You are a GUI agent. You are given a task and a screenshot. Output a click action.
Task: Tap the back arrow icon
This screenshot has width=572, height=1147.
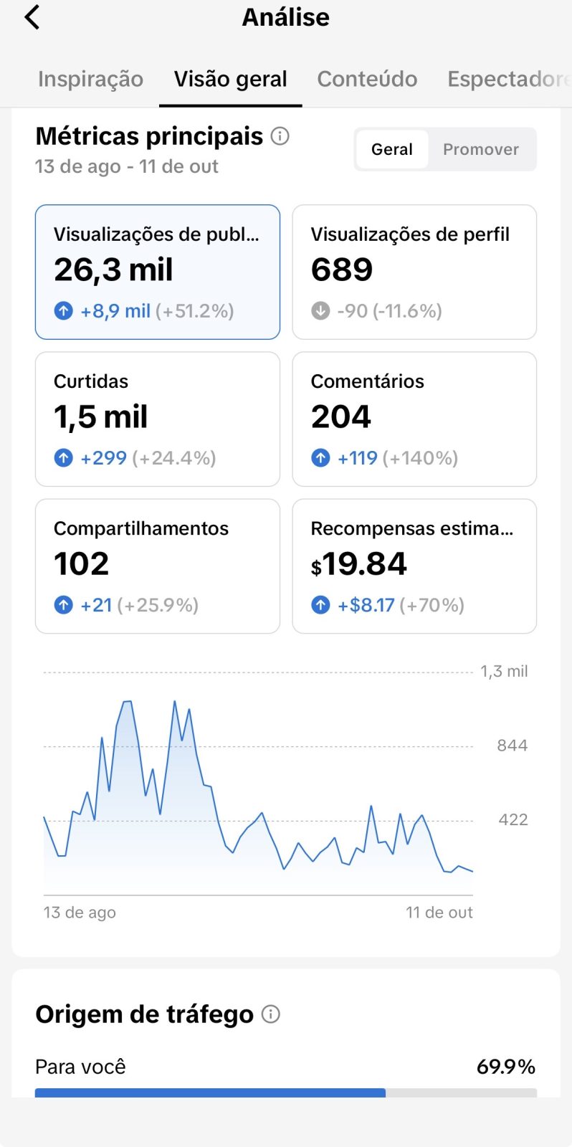(32, 17)
